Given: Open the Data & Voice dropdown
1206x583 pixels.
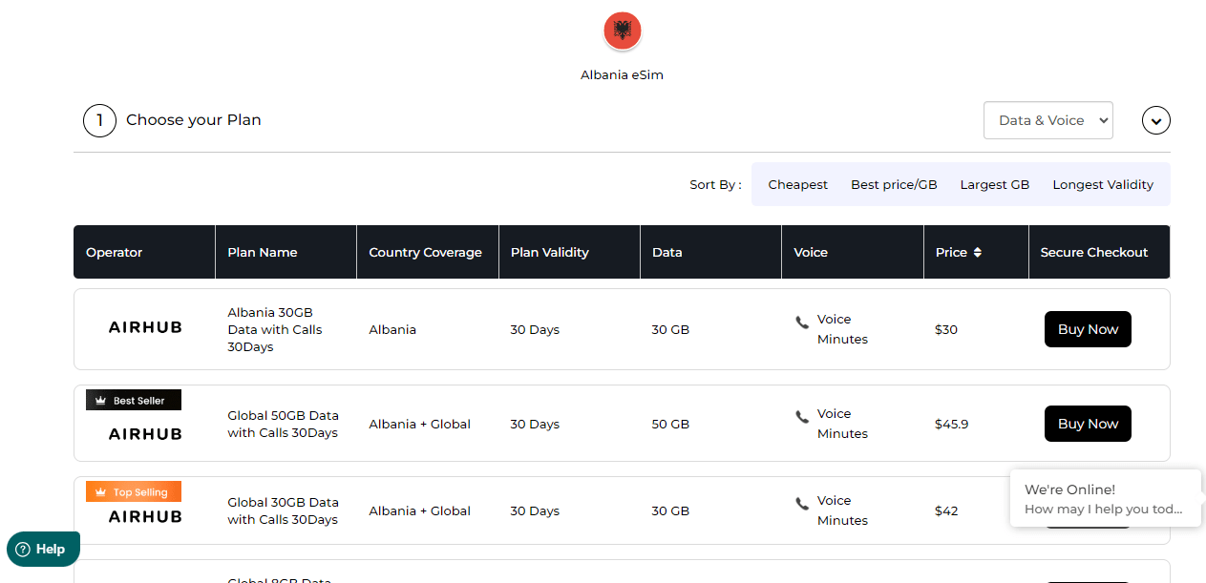Looking at the screenshot, I should pos(1048,120).
